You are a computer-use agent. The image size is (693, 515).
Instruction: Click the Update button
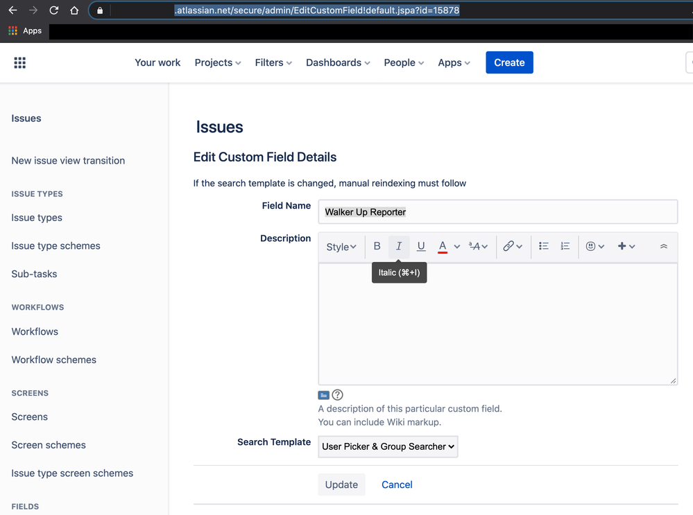341,485
